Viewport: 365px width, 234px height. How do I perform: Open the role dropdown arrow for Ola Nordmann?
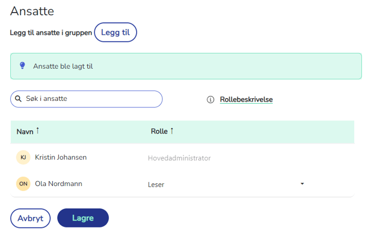[x=302, y=184]
